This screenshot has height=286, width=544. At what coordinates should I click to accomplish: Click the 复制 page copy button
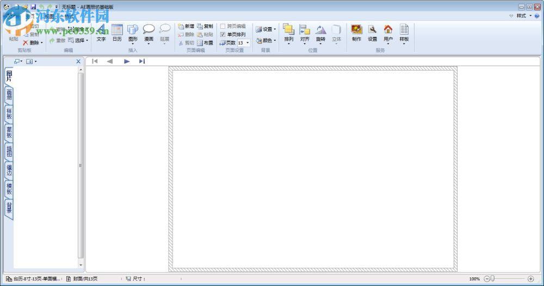coord(205,26)
